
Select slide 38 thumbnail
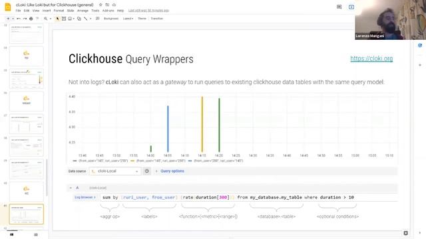[27, 146]
